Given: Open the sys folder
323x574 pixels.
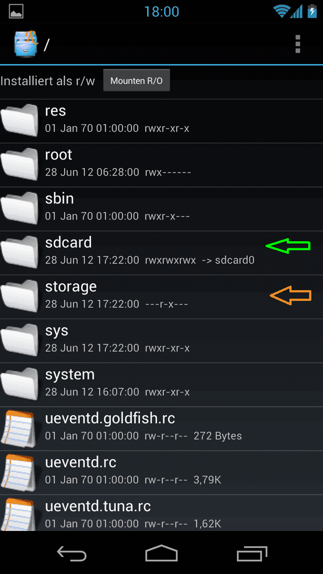Looking at the screenshot, I should coord(161,341).
